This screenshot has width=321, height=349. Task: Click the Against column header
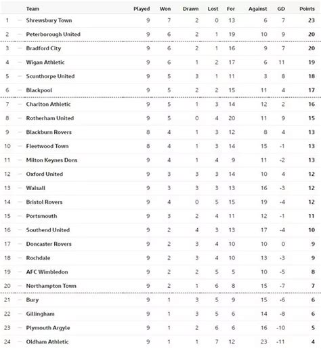(257, 9)
